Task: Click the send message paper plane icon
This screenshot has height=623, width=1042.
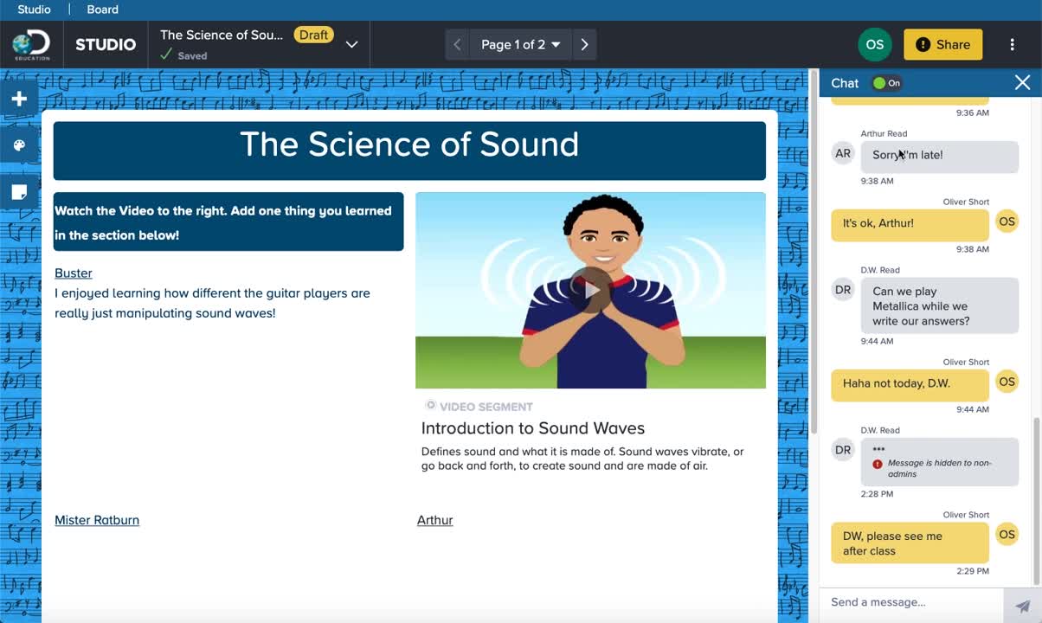Action: coord(1022,606)
